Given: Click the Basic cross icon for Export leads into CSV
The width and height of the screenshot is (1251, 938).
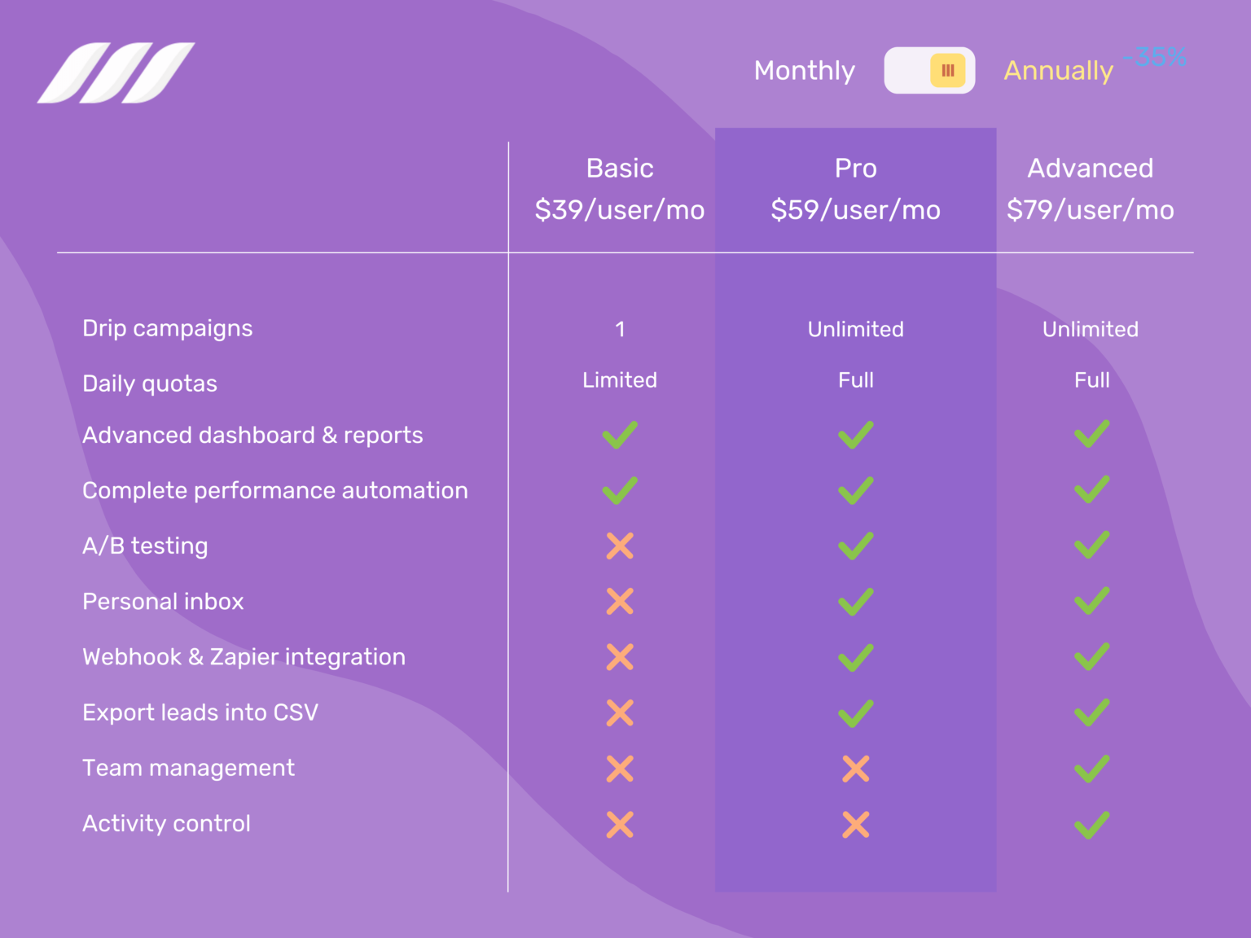Looking at the screenshot, I should click(620, 713).
